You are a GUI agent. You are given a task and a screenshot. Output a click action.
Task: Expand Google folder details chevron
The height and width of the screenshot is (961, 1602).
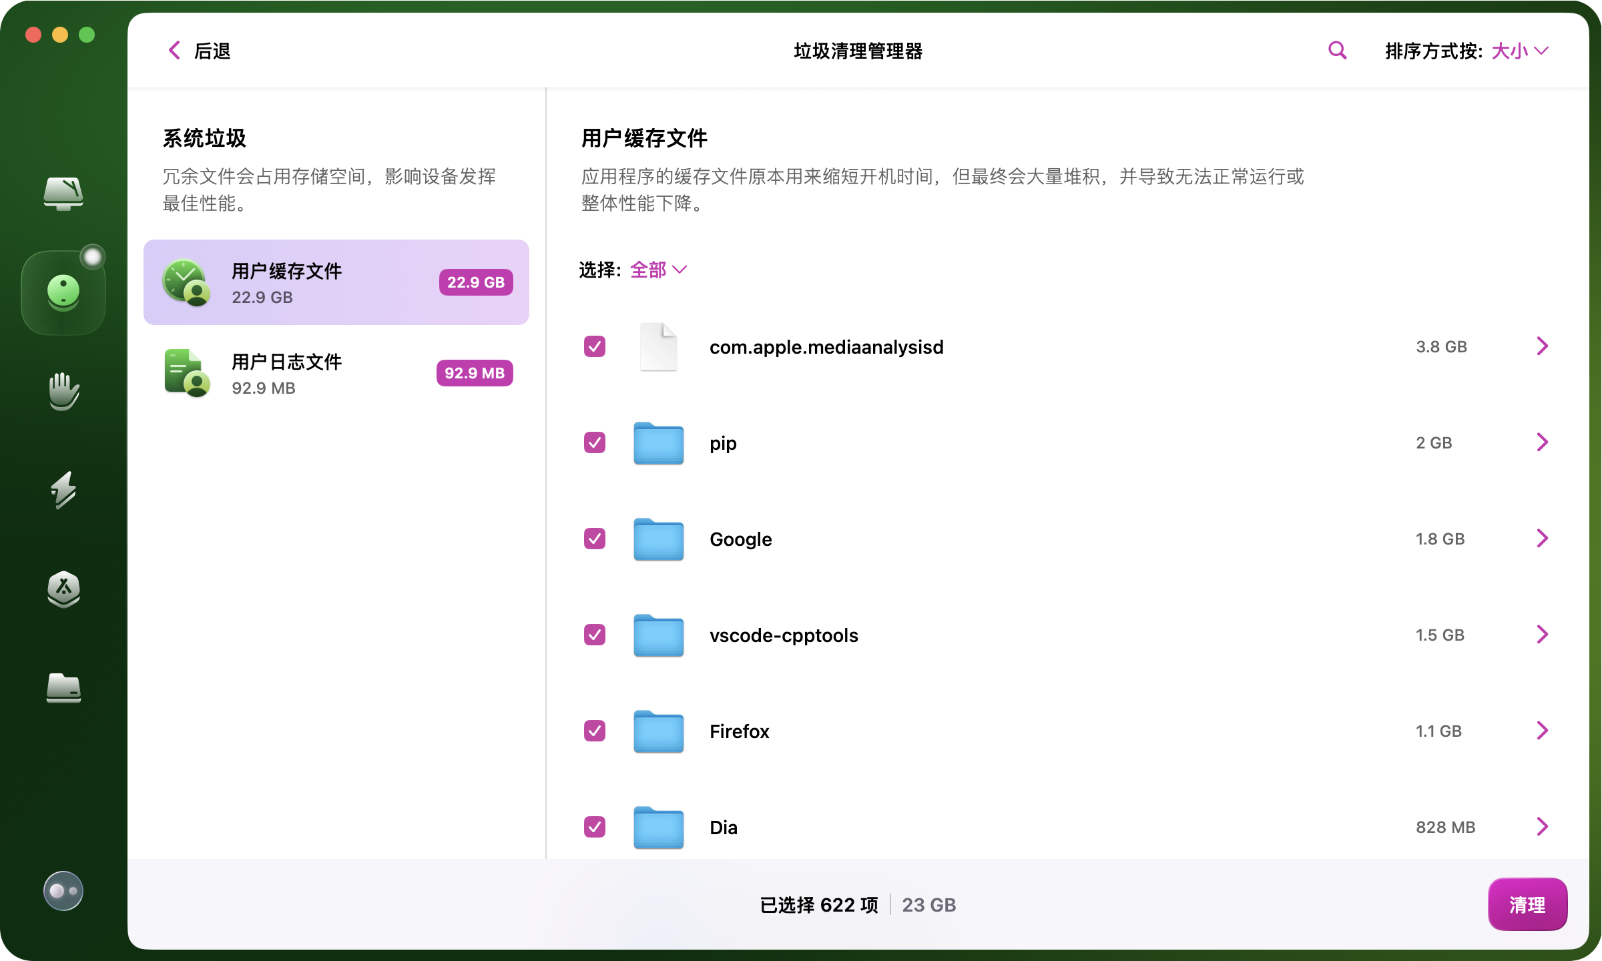(x=1542, y=539)
